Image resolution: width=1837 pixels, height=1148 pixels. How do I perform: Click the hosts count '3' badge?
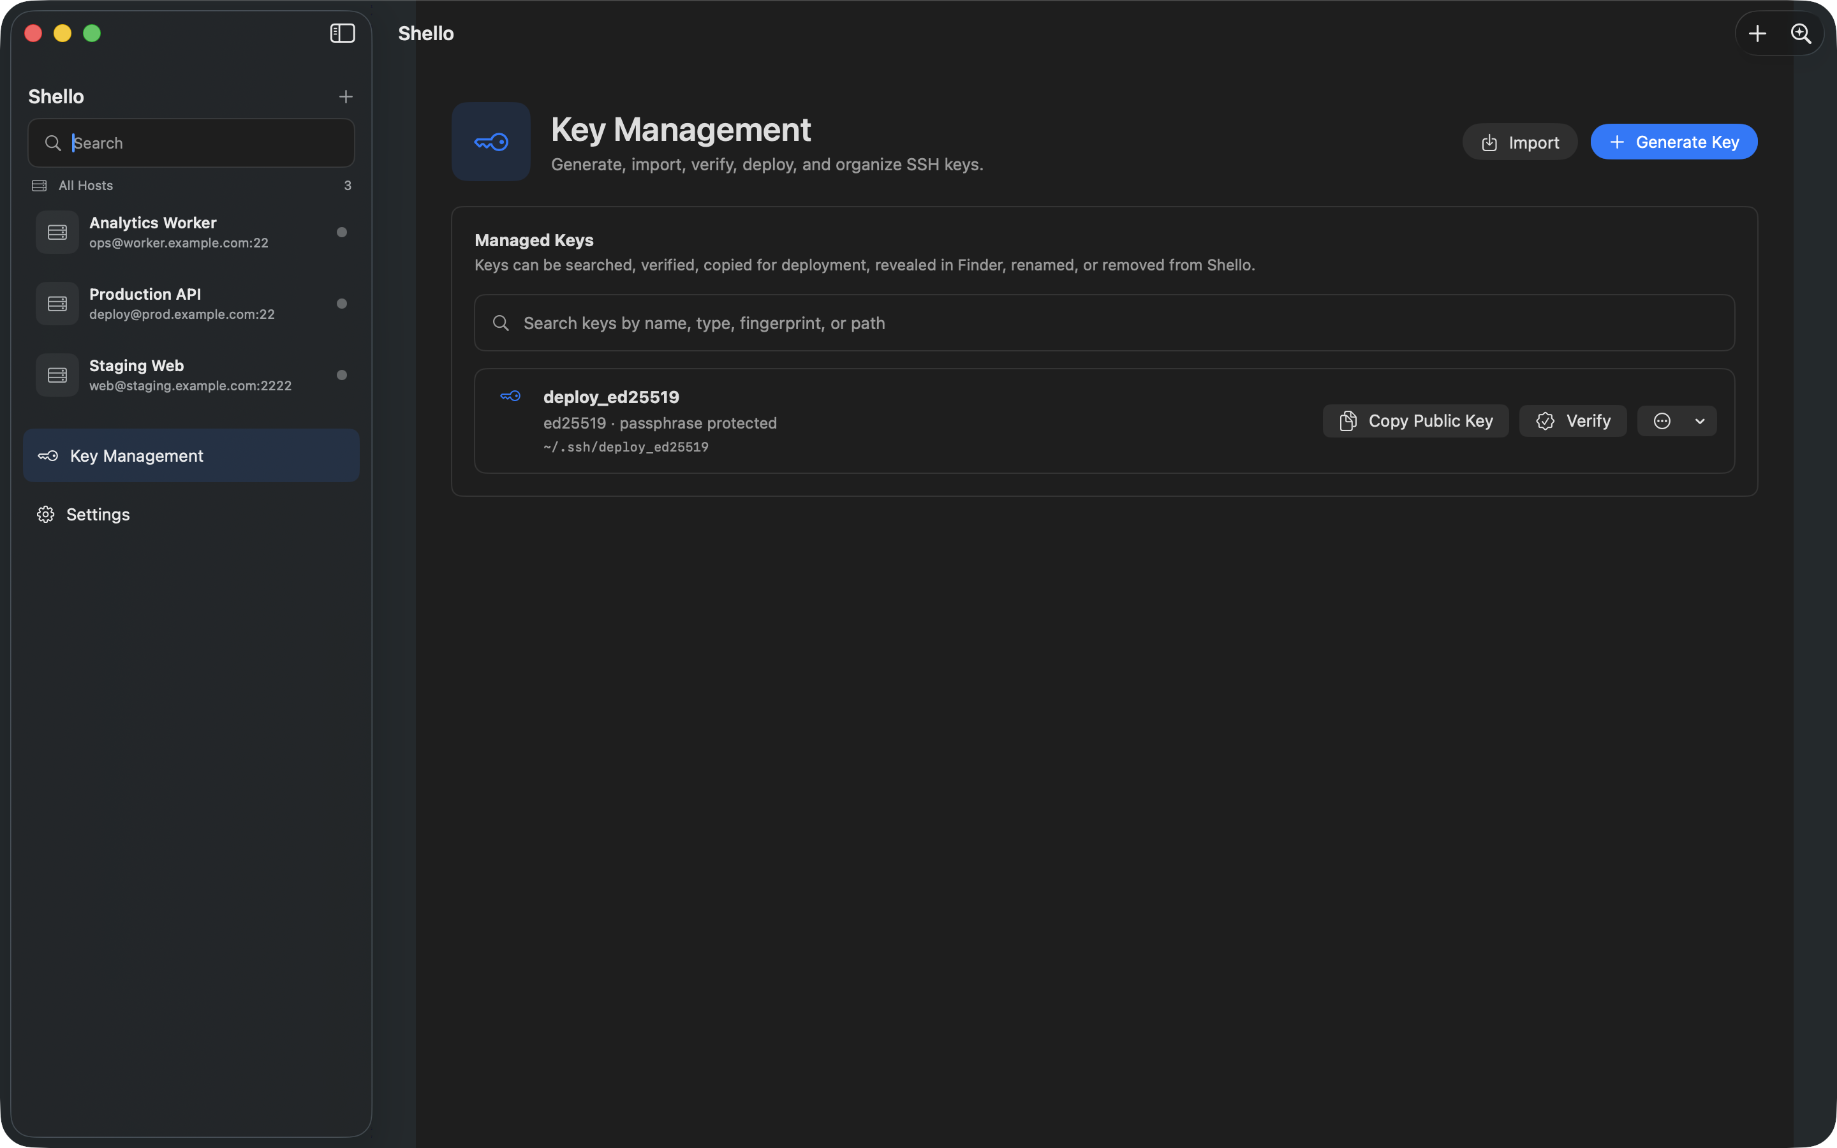[x=348, y=185]
